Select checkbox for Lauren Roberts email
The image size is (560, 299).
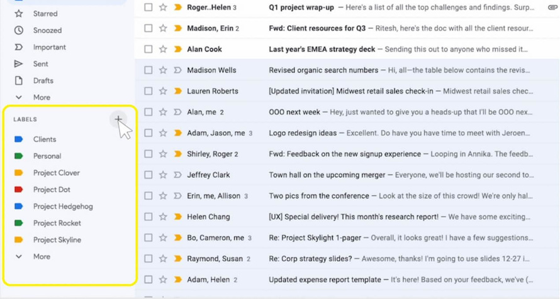coord(148,91)
